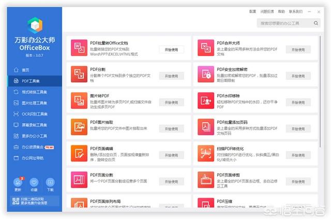Open 收藏 favorites heart icon in sidebar

[34, 182]
